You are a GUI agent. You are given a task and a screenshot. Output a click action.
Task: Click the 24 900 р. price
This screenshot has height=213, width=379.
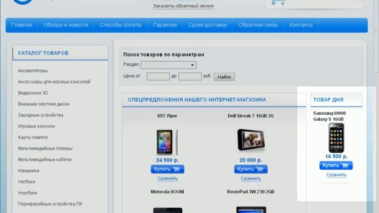[x=167, y=160]
